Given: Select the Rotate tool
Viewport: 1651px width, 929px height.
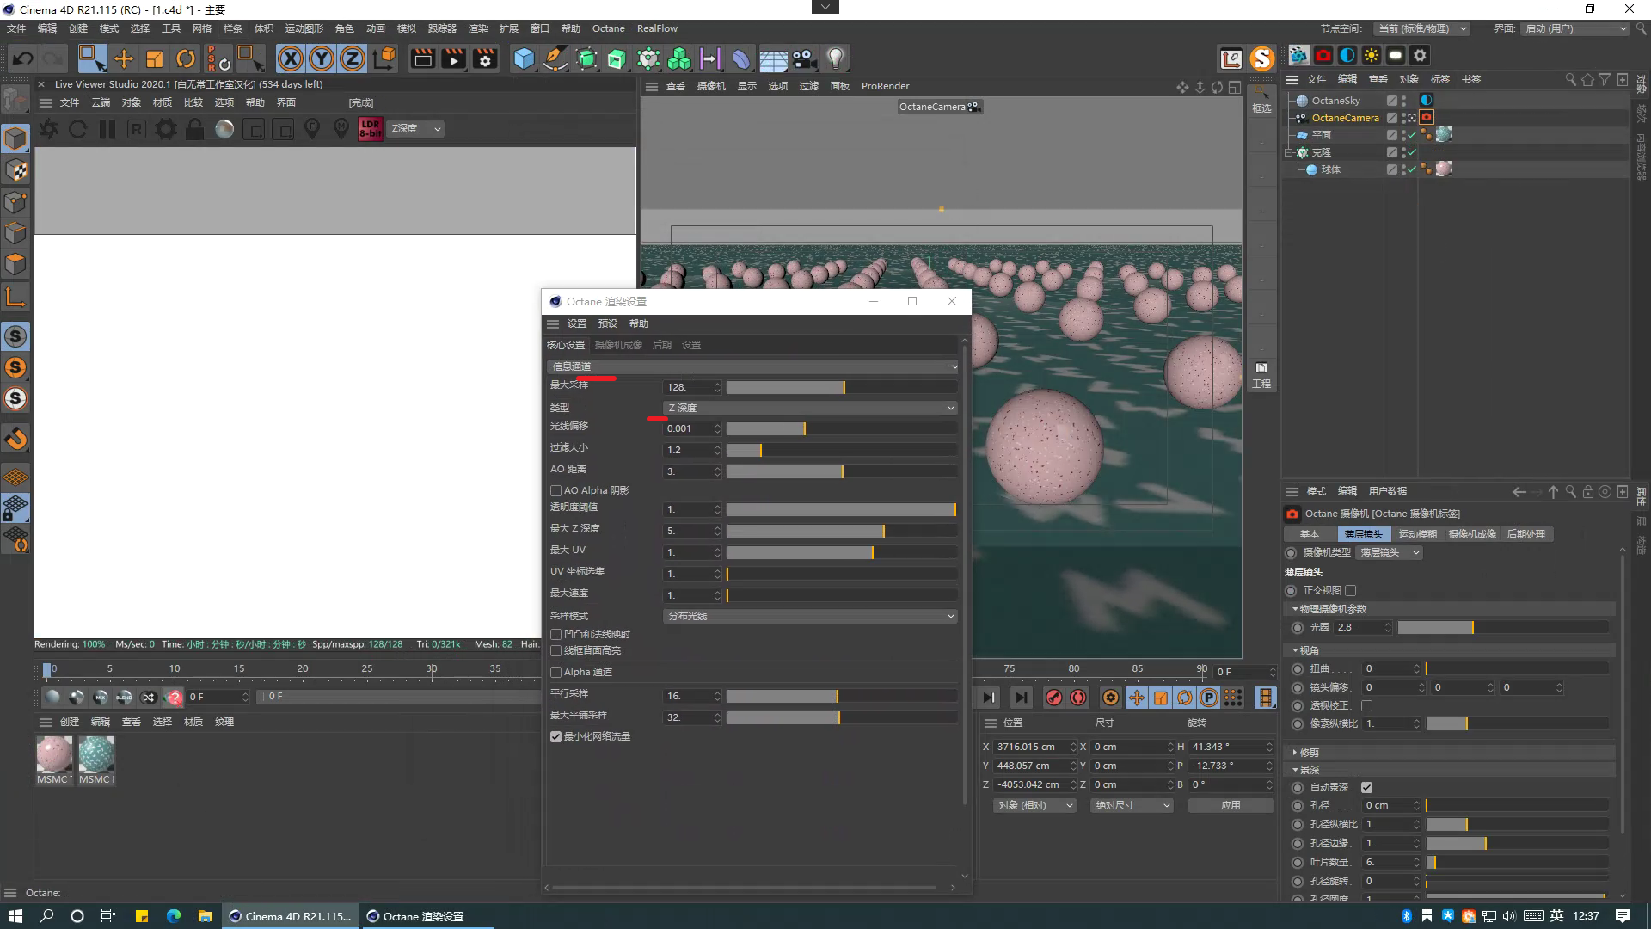Looking at the screenshot, I should coord(186,58).
